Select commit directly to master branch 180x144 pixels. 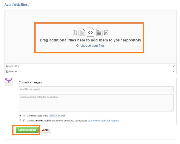(20, 115)
